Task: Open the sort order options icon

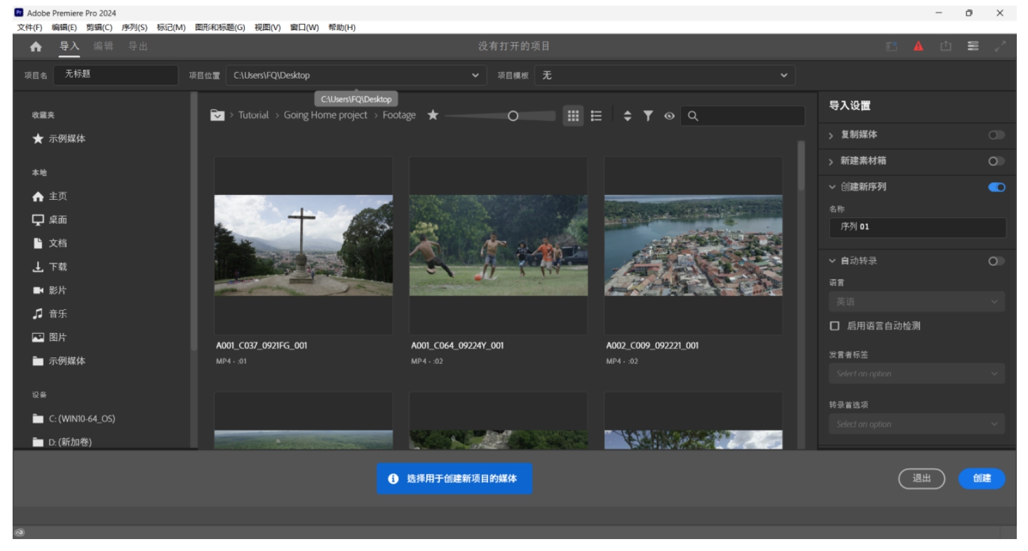Action: [628, 116]
